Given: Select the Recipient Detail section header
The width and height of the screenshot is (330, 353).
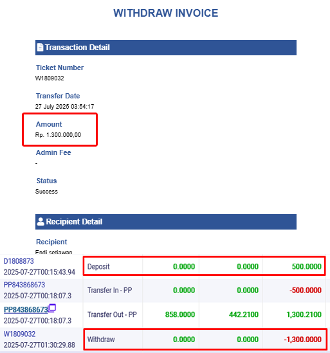Looking at the screenshot, I should pyautogui.click(x=166, y=222).
